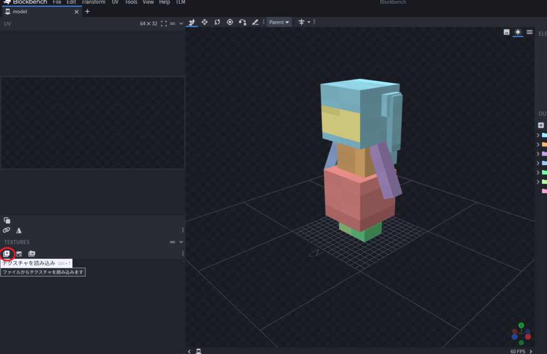The width and height of the screenshot is (547, 354).
Task: Expand the light blue folder in the outliner
Action: pyautogui.click(x=538, y=135)
